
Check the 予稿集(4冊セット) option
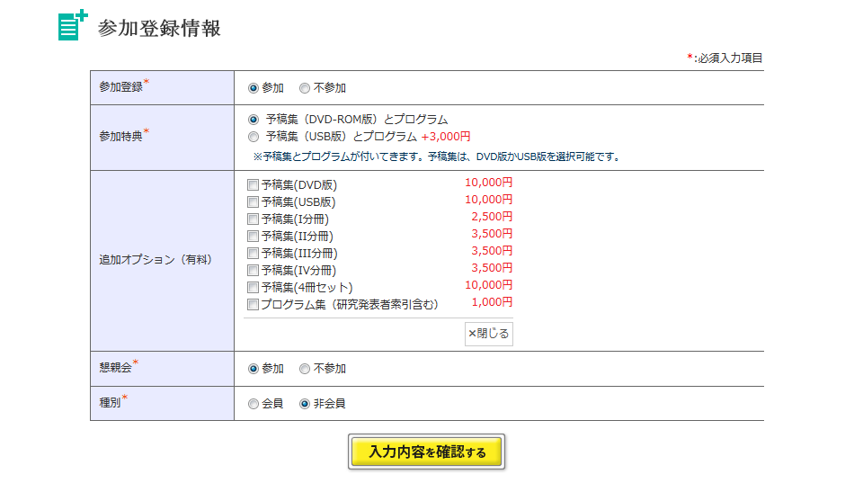point(253,288)
